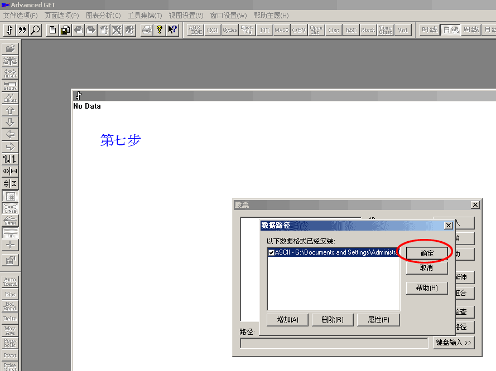
Task: Click 确定 in 数据路径 dialog
Action: coord(427,253)
